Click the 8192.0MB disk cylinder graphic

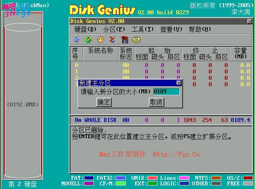coord(23,101)
